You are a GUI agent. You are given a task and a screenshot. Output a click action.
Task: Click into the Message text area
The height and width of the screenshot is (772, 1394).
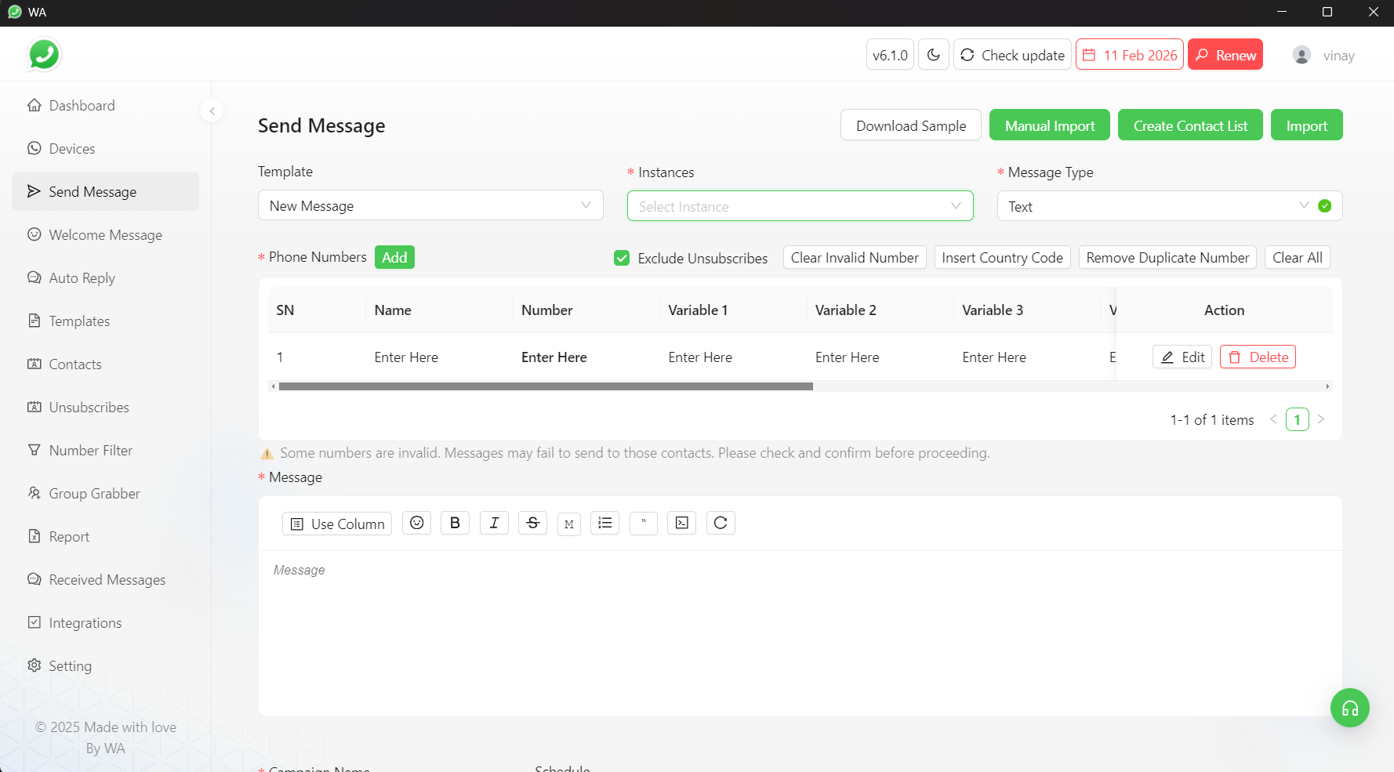coord(800,627)
